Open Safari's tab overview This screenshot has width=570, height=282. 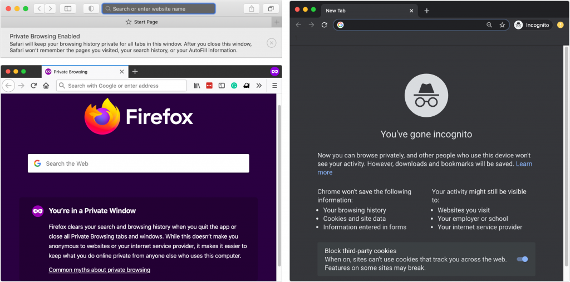[x=271, y=9]
